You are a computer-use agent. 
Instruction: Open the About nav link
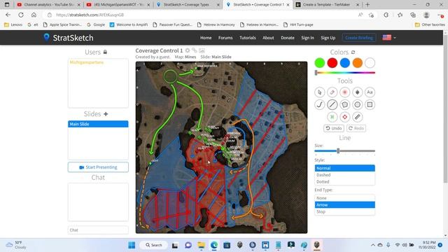[x=268, y=38]
